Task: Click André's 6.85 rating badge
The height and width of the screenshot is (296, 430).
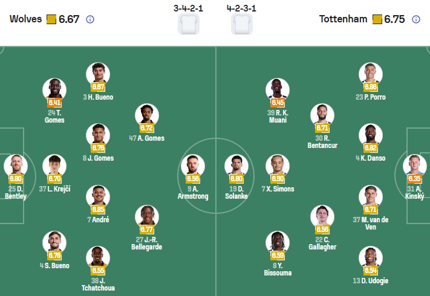Action: [x=98, y=210]
